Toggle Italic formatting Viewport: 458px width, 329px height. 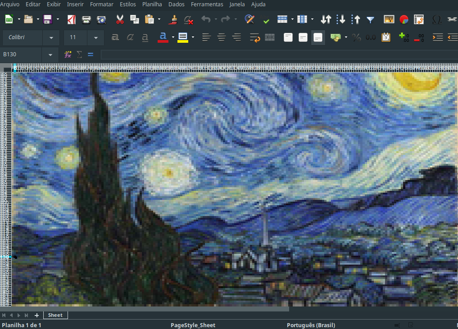pyautogui.click(x=130, y=37)
